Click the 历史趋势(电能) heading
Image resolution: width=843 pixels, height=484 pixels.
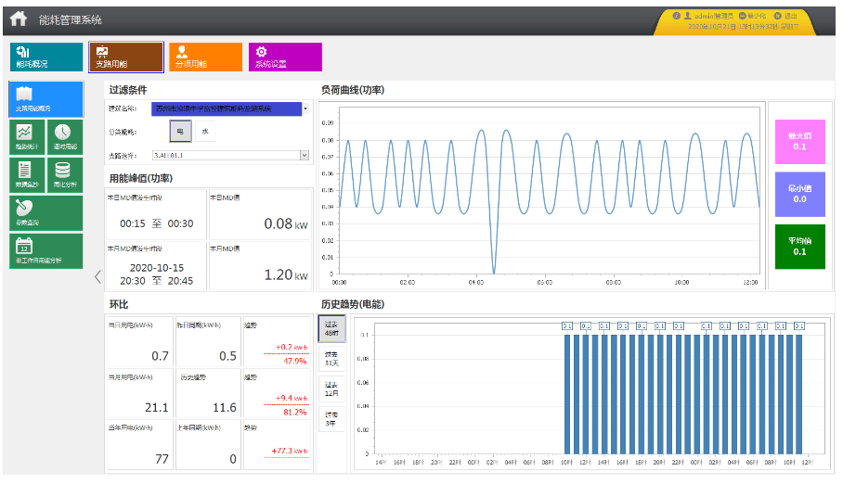tap(353, 304)
